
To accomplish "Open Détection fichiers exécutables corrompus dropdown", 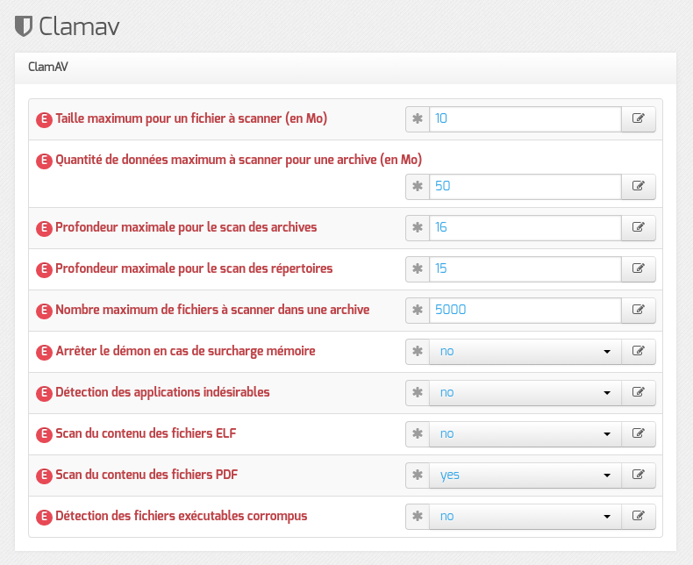I will pos(525,517).
